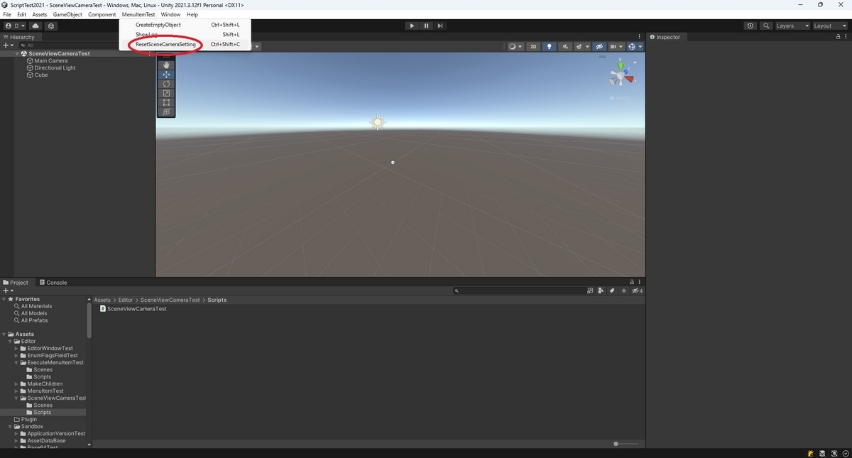Viewport: 852px width, 458px height.
Task: Click the Favorites star filter icon
Action: pos(624,290)
